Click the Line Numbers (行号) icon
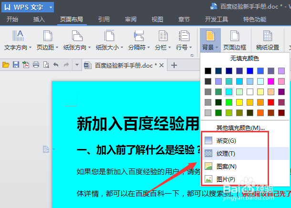 coord(184,36)
